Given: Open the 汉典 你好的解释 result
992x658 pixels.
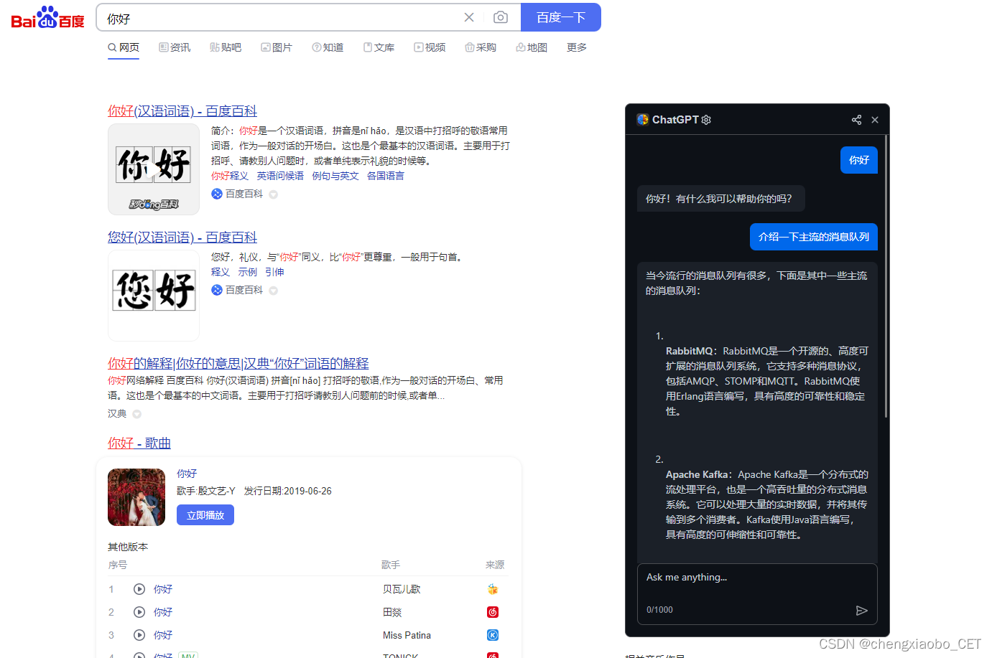Looking at the screenshot, I should click(238, 364).
